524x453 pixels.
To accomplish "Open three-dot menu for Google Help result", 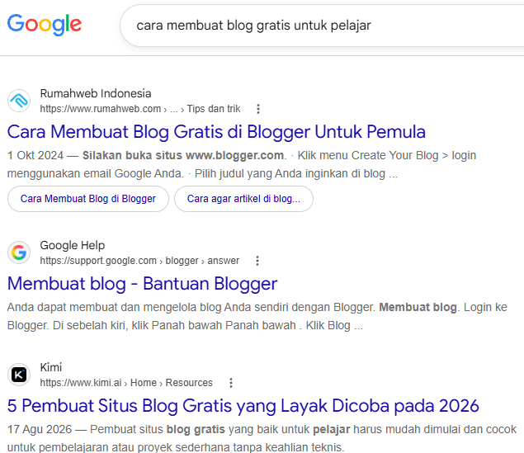I will (257, 261).
